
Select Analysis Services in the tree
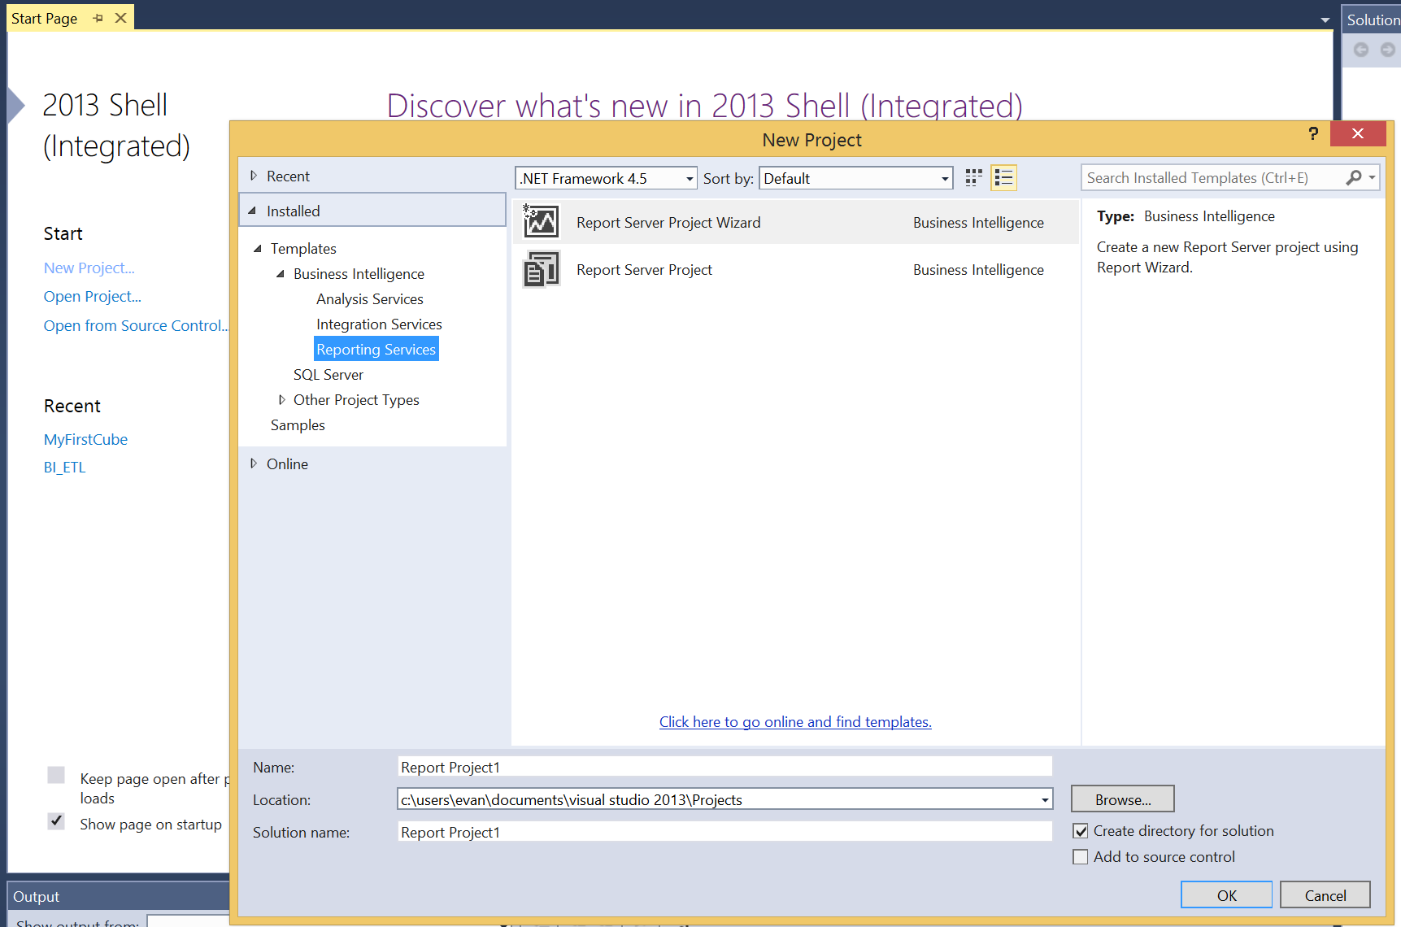click(x=370, y=299)
